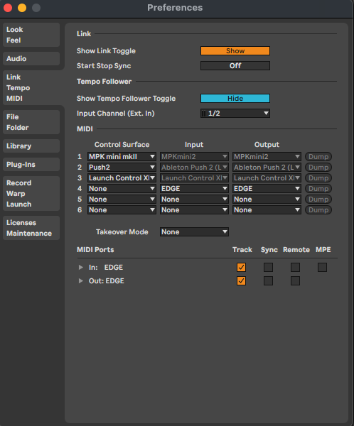Open the Licenses Maintenance tab
Viewport: 354px width, 426px height.
tap(31, 228)
